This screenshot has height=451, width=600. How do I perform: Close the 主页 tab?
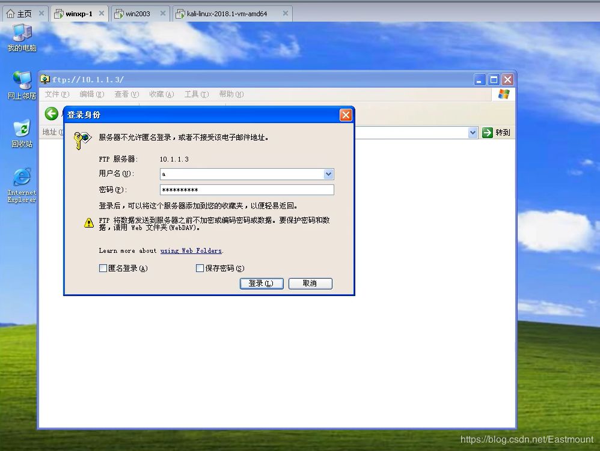pos(41,13)
